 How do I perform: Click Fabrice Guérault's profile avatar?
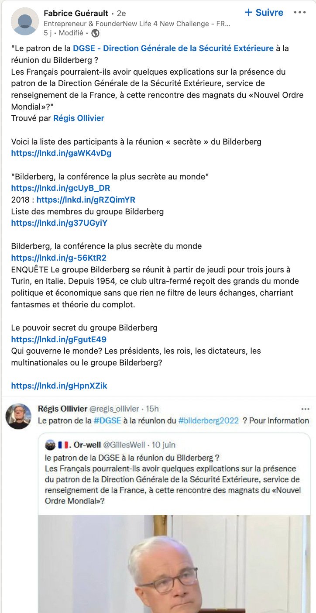tap(25, 21)
